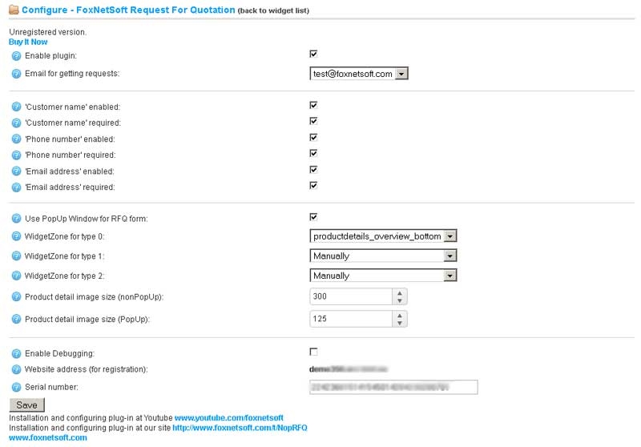Click the nonPopUp image size field showing 300

352,296
